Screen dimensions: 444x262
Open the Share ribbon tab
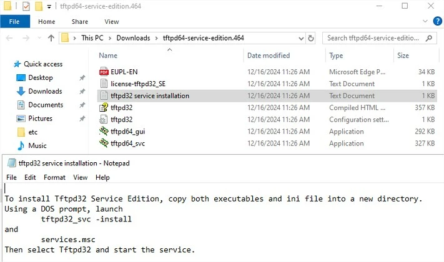coord(79,21)
